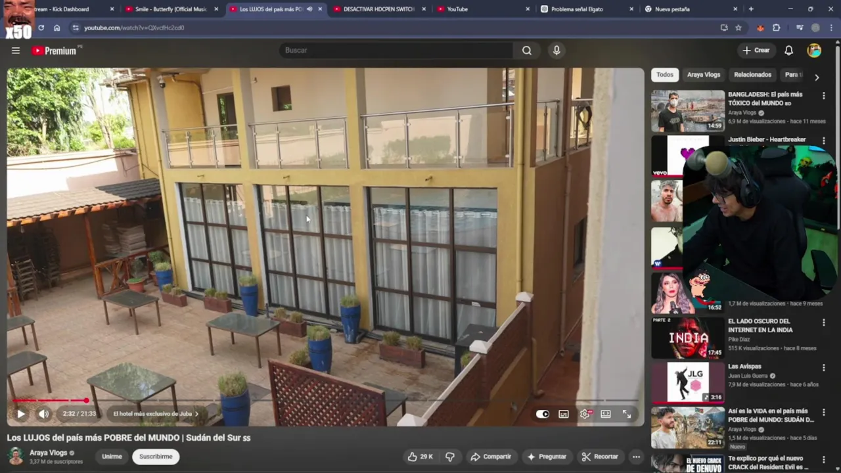Open the Araya Vlogs channel avatar
Screen dimensions: 841x473
[x=16, y=456]
